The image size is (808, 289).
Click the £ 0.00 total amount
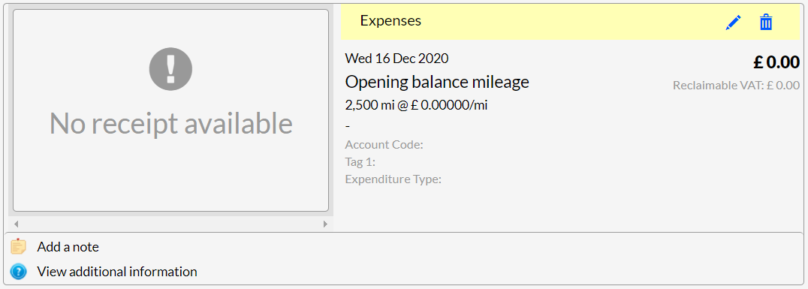pyautogui.click(x=776, y=62)
